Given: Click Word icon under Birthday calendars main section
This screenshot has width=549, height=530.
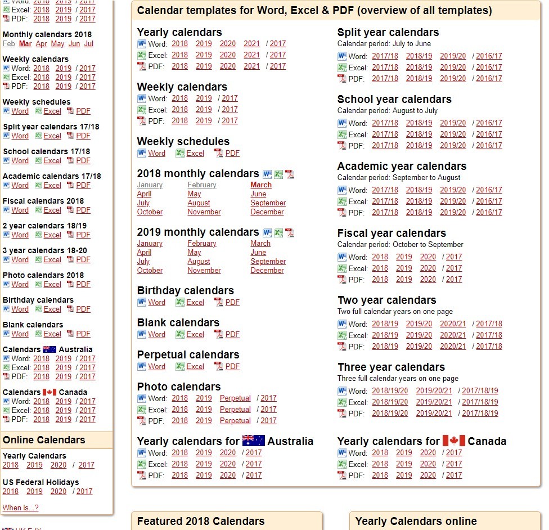Looking at the screenshot, I should click(x=141, y=302).
